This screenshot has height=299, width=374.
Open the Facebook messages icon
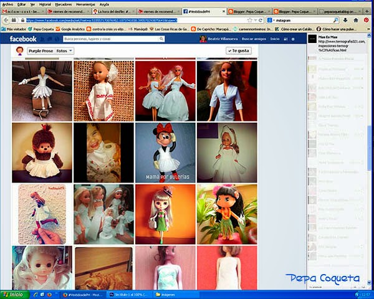point(50,39)
